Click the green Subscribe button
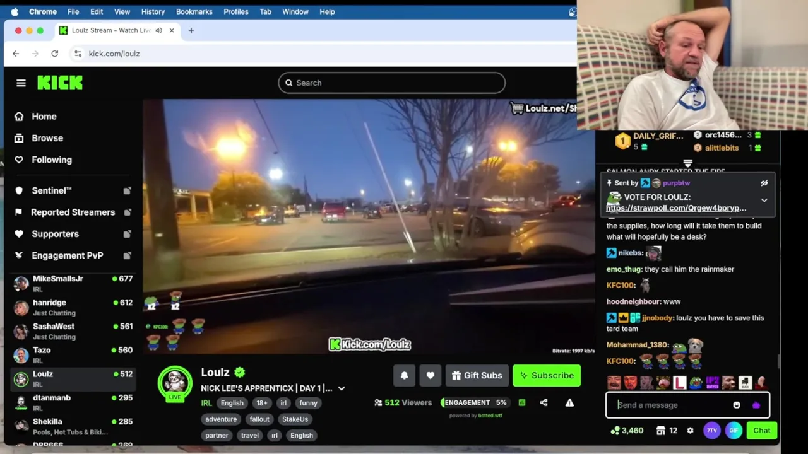This screenshot has height=454, width=808. pos(547,375)
